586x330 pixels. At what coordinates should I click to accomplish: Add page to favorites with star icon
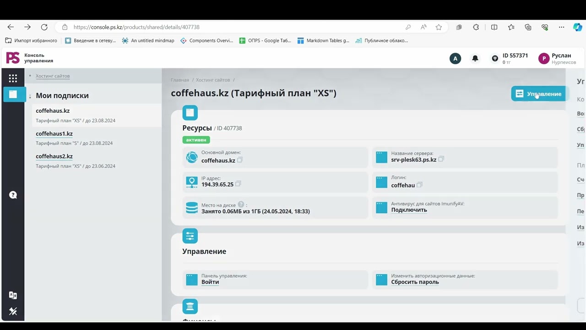pos(439,27)
